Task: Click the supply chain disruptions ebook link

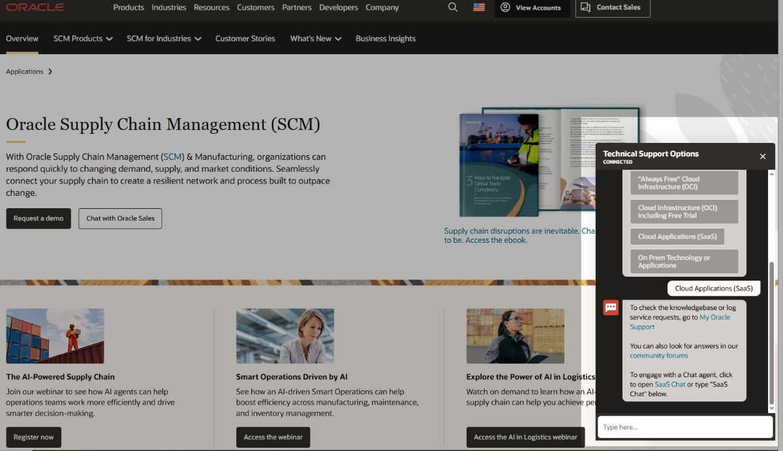Action: (519, 236)
